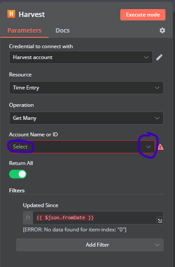Click the Harvest node logo icon
175x267 pixels.
(x=11, y=14)
